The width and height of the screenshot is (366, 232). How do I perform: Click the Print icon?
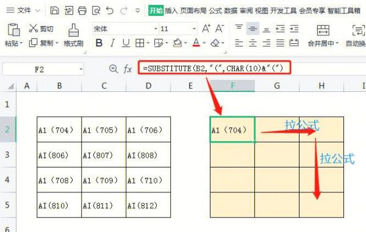click(82, 10)
